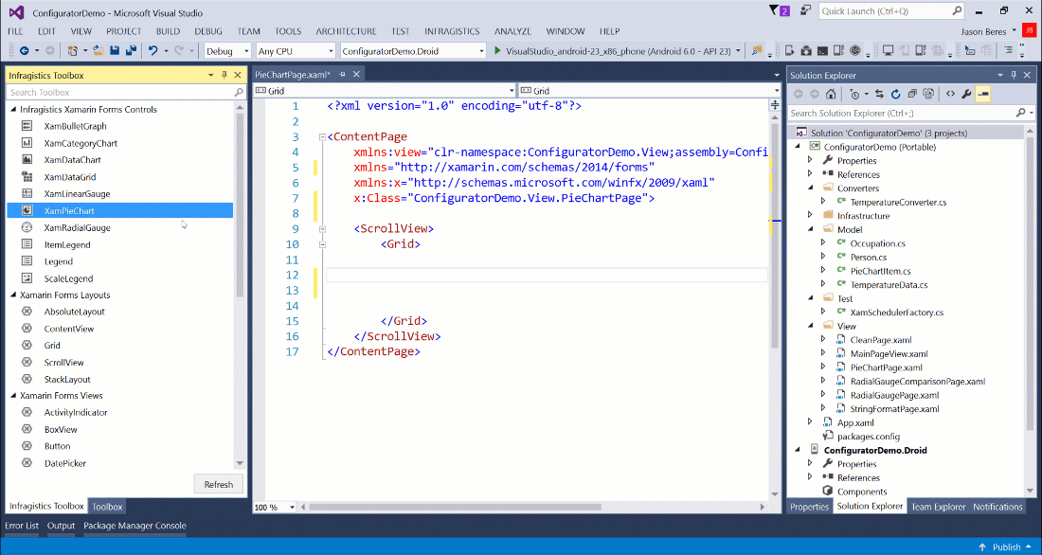The height and width of the screenshot is (555, 1042).
Task: Collapse ContentPage outlining box in editor
Action: pyautogui.click(x=322, y=137)
